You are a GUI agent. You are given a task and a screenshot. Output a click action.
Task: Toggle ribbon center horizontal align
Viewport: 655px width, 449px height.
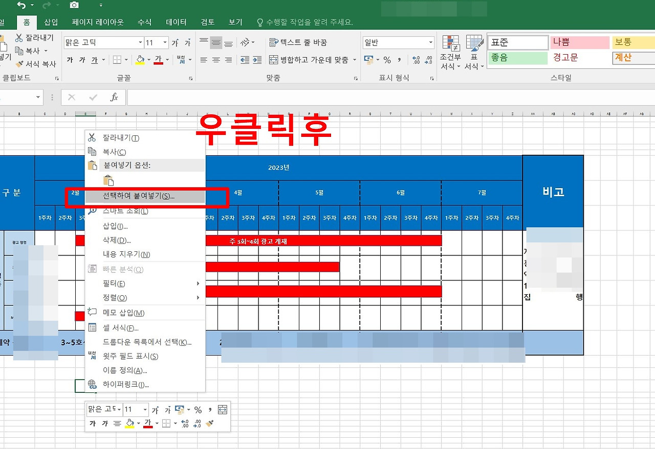(x=216, y=60)
